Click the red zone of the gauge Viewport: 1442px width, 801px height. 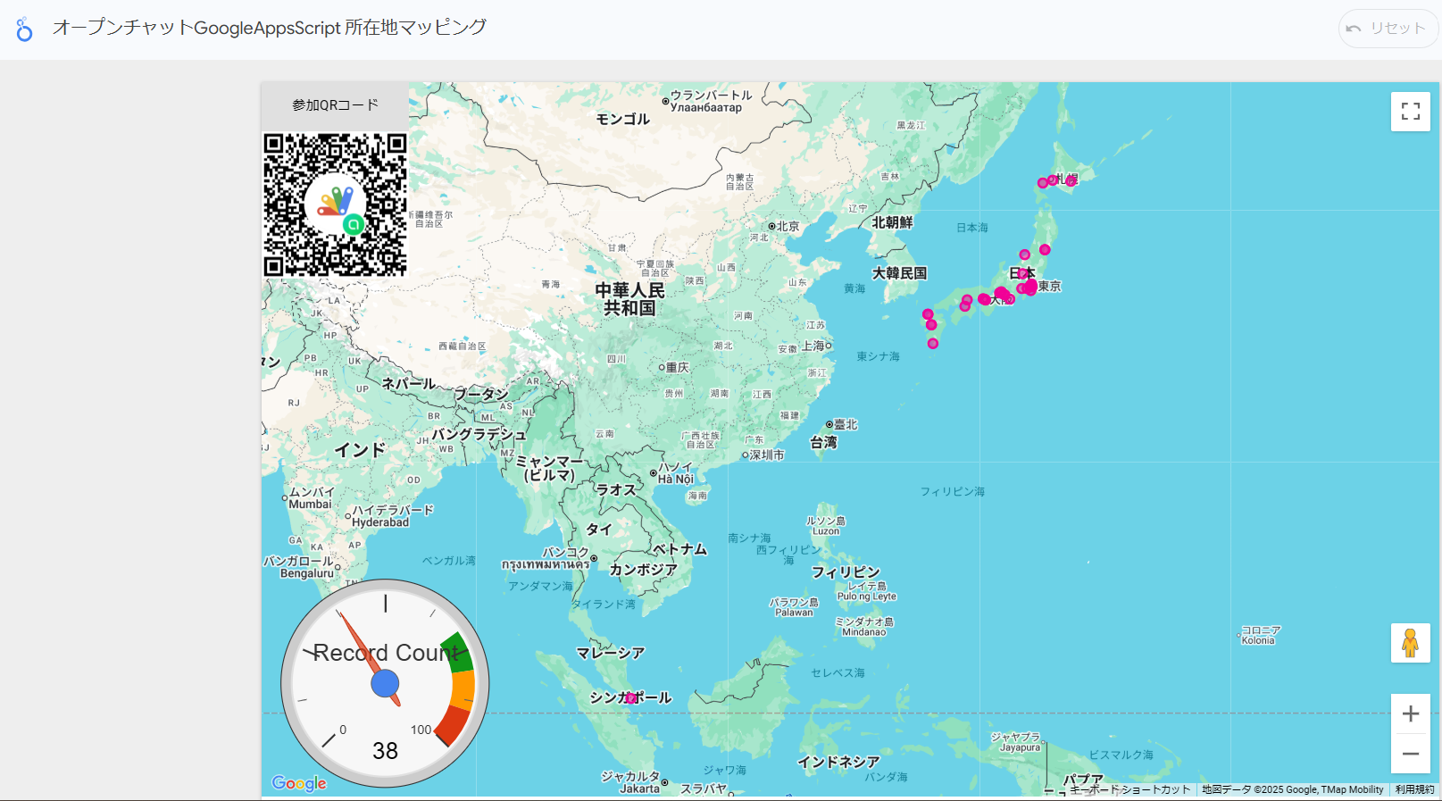pos(454,724)
